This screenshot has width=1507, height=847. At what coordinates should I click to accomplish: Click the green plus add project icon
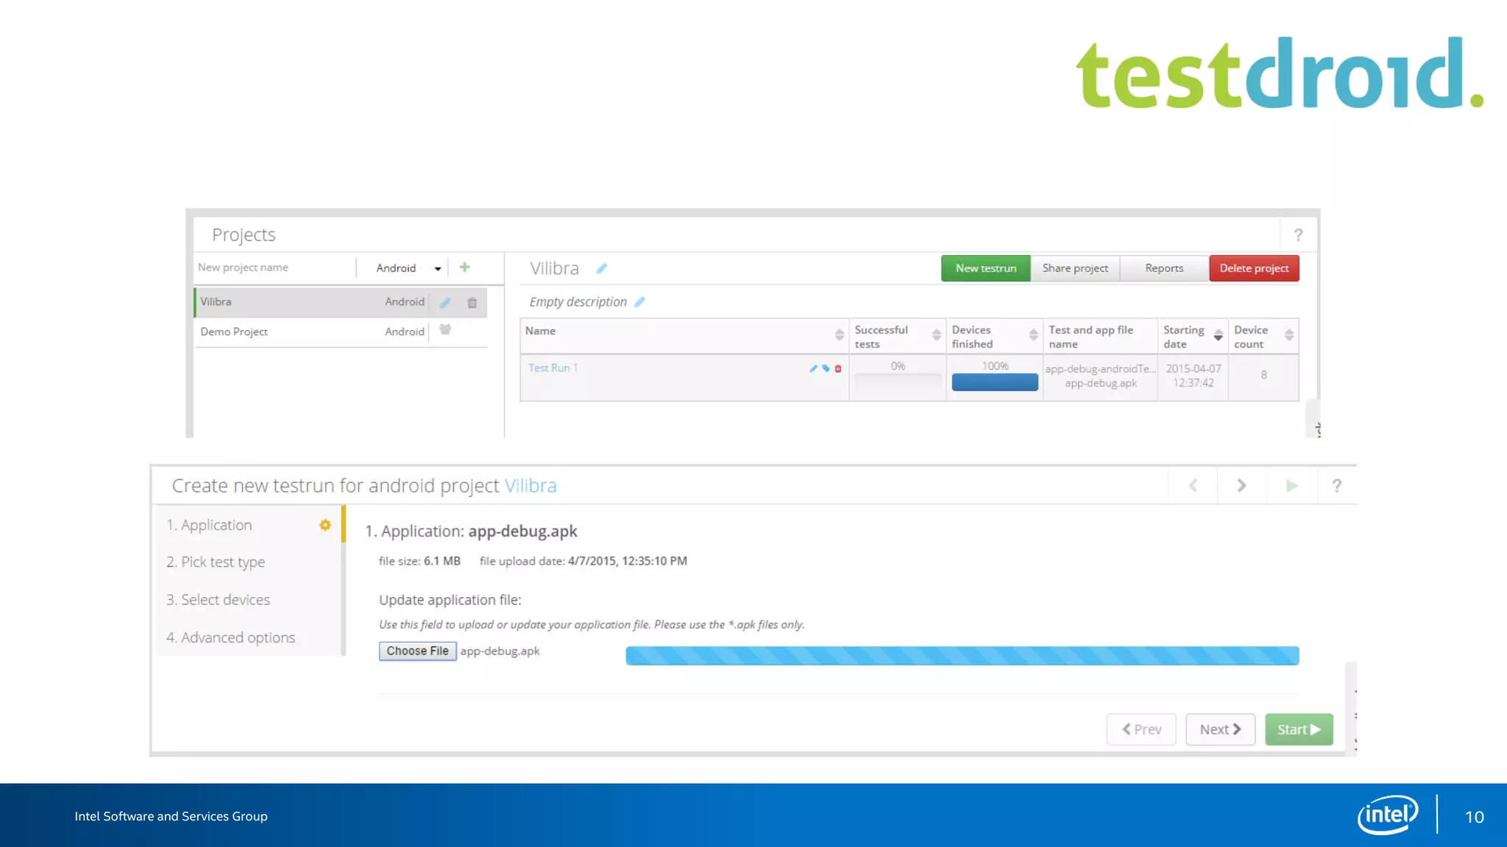click(464, 268)
